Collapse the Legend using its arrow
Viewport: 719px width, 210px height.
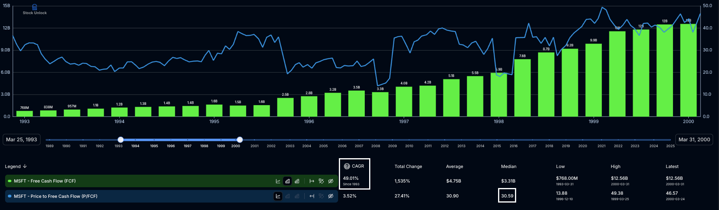click(x=25, y=166)
